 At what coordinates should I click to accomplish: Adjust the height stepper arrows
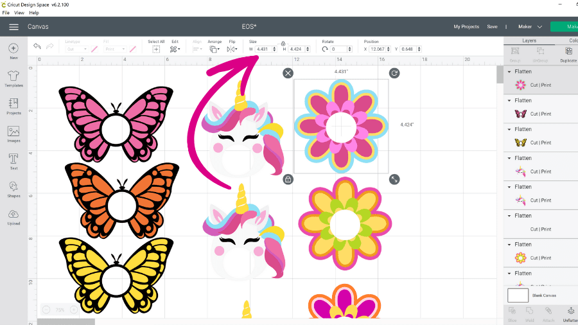308,49
